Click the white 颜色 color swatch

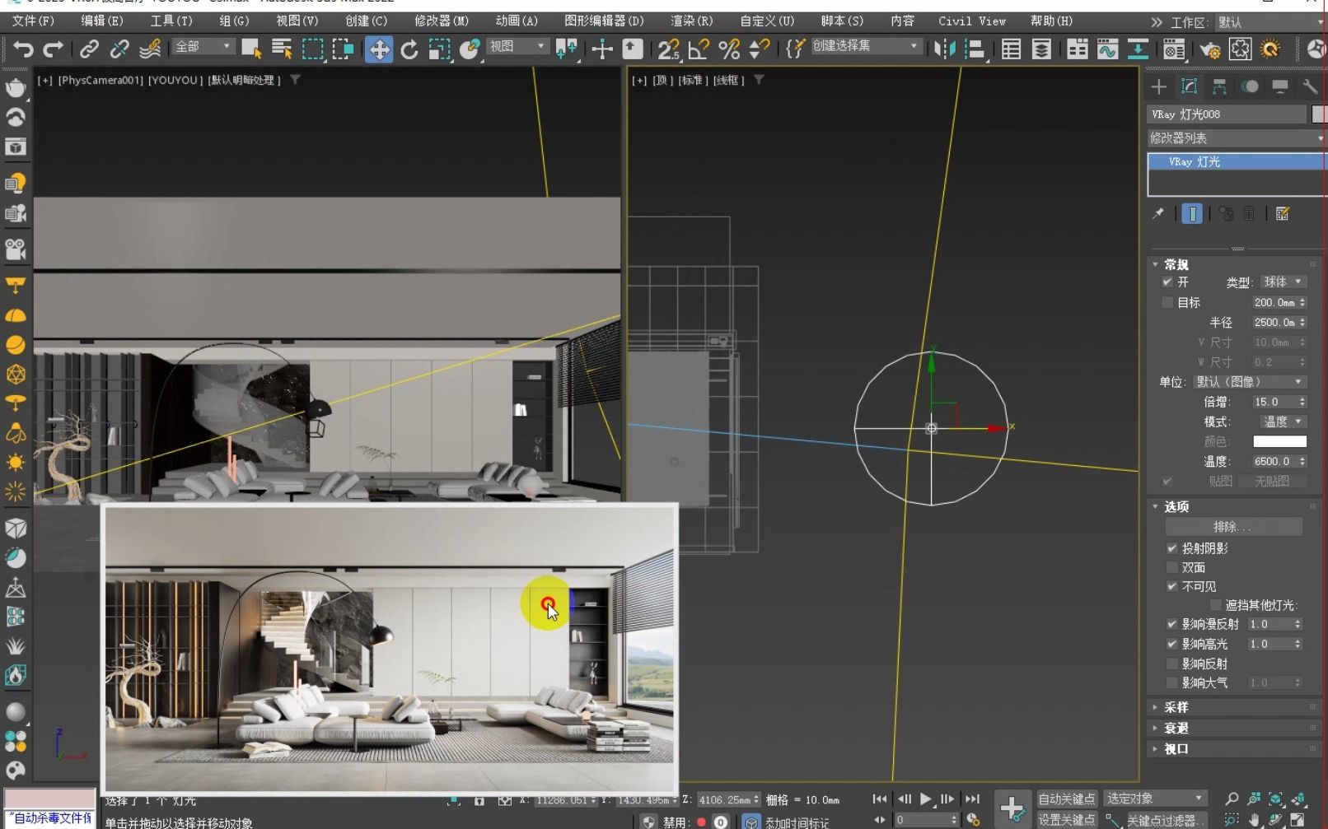[x=1279, y=441]
